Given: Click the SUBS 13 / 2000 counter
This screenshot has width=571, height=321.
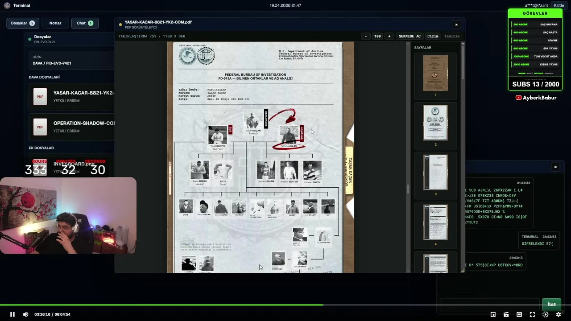Looking at the screenshot, I should coord(535,84).
